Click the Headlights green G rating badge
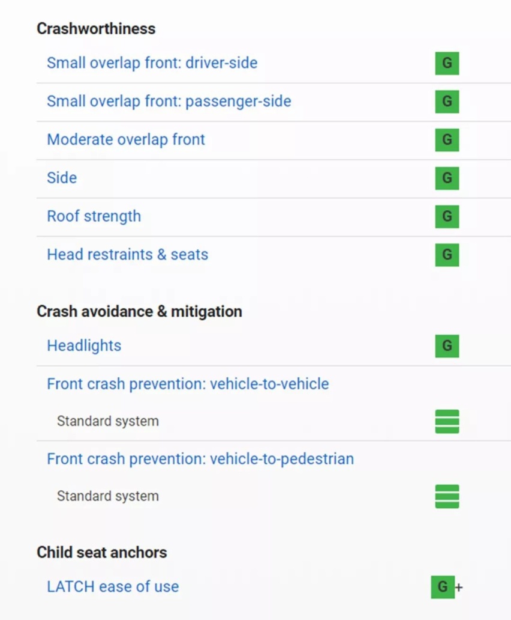 point(447,347)
